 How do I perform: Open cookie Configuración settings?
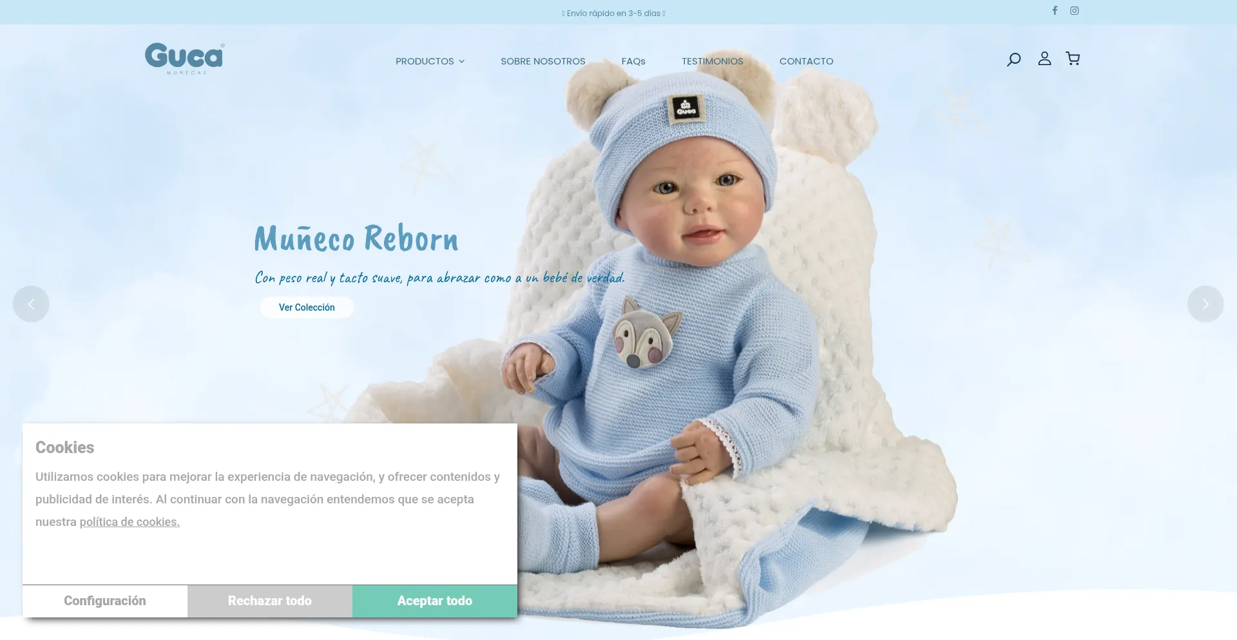tap(105, 601)
